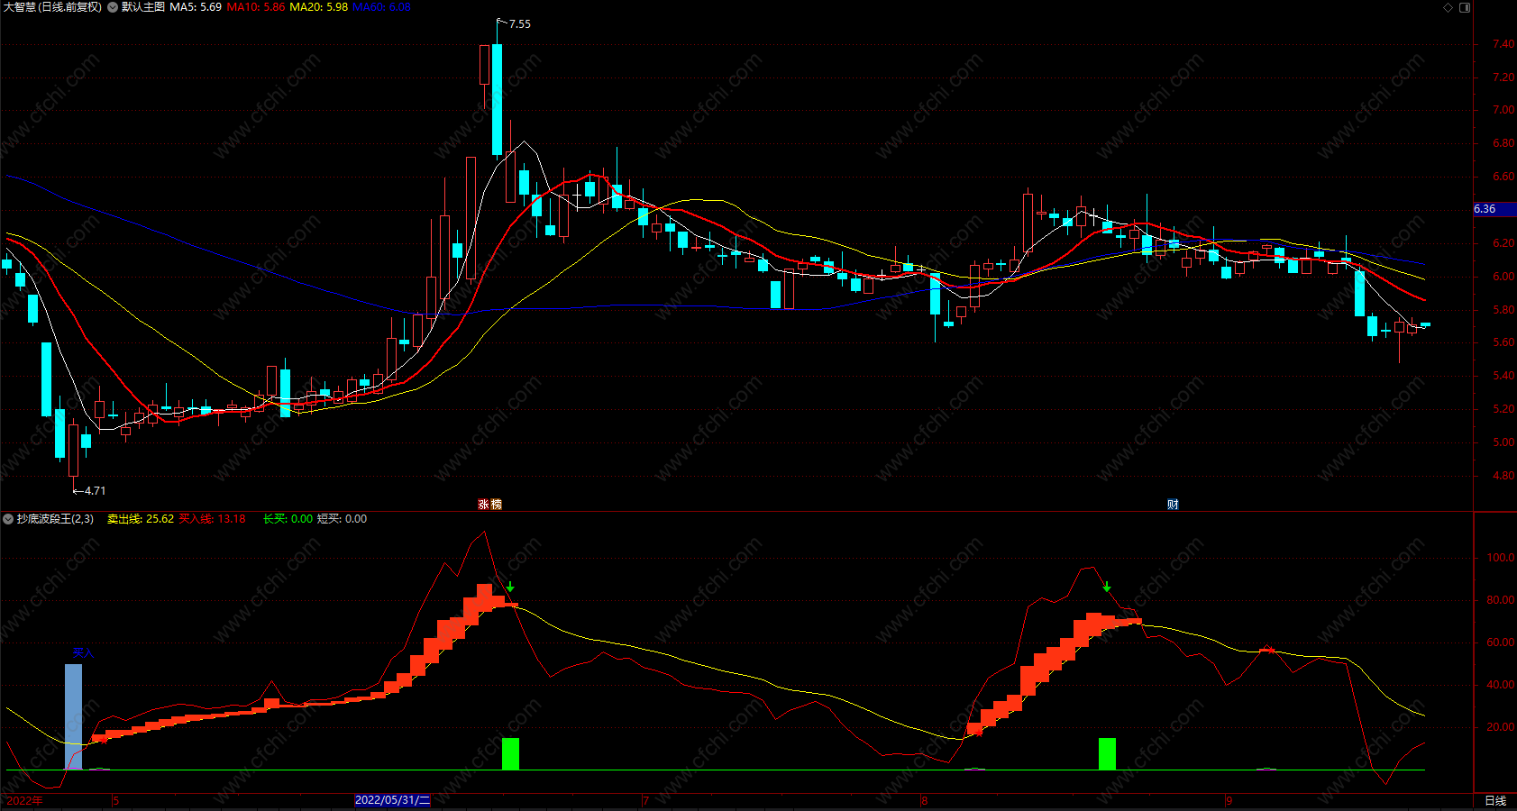Click the diamond icon at top right
Viewport: 1517px width, 811px height.
tap(1448, 7)
